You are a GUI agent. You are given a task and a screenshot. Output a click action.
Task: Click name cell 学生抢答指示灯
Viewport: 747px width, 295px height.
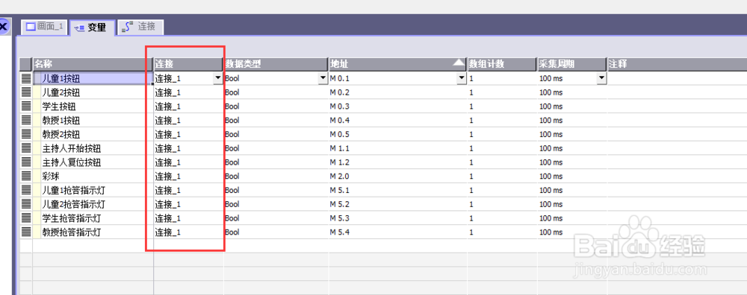[93, 218]
